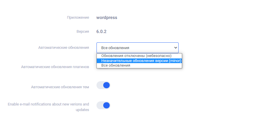Click the Автоматические обновления label
Screen dimensions: 271x135
[64, 48]
